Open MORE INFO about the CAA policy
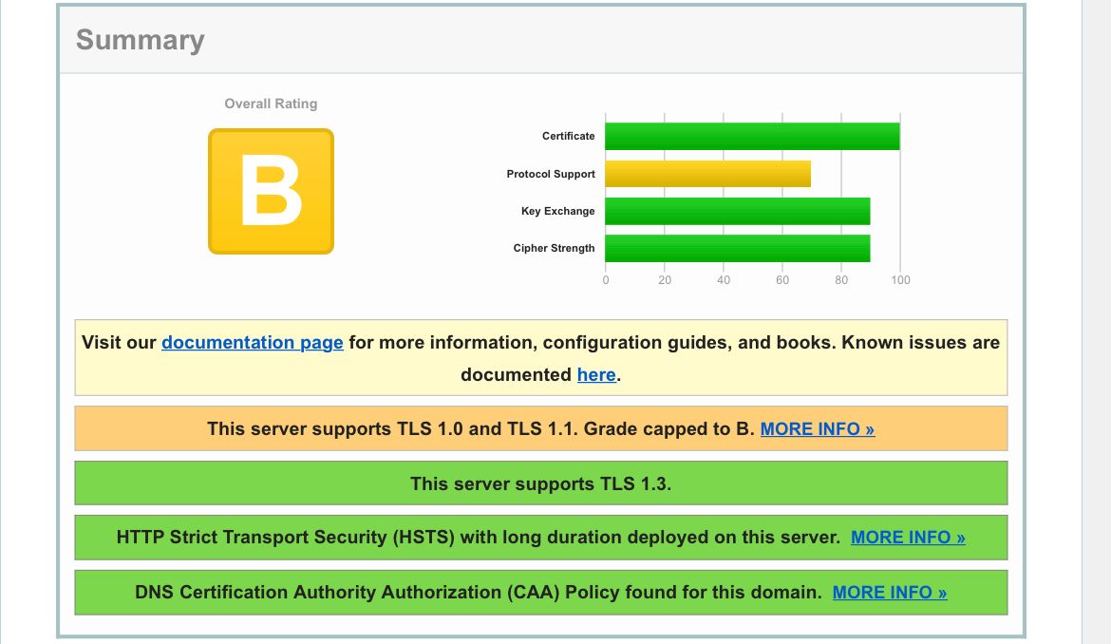The width and height of the screenshot is (1111, 644). pyautogui.click(x=889, y=592)
